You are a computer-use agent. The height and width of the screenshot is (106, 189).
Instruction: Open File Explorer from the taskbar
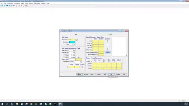17,104
